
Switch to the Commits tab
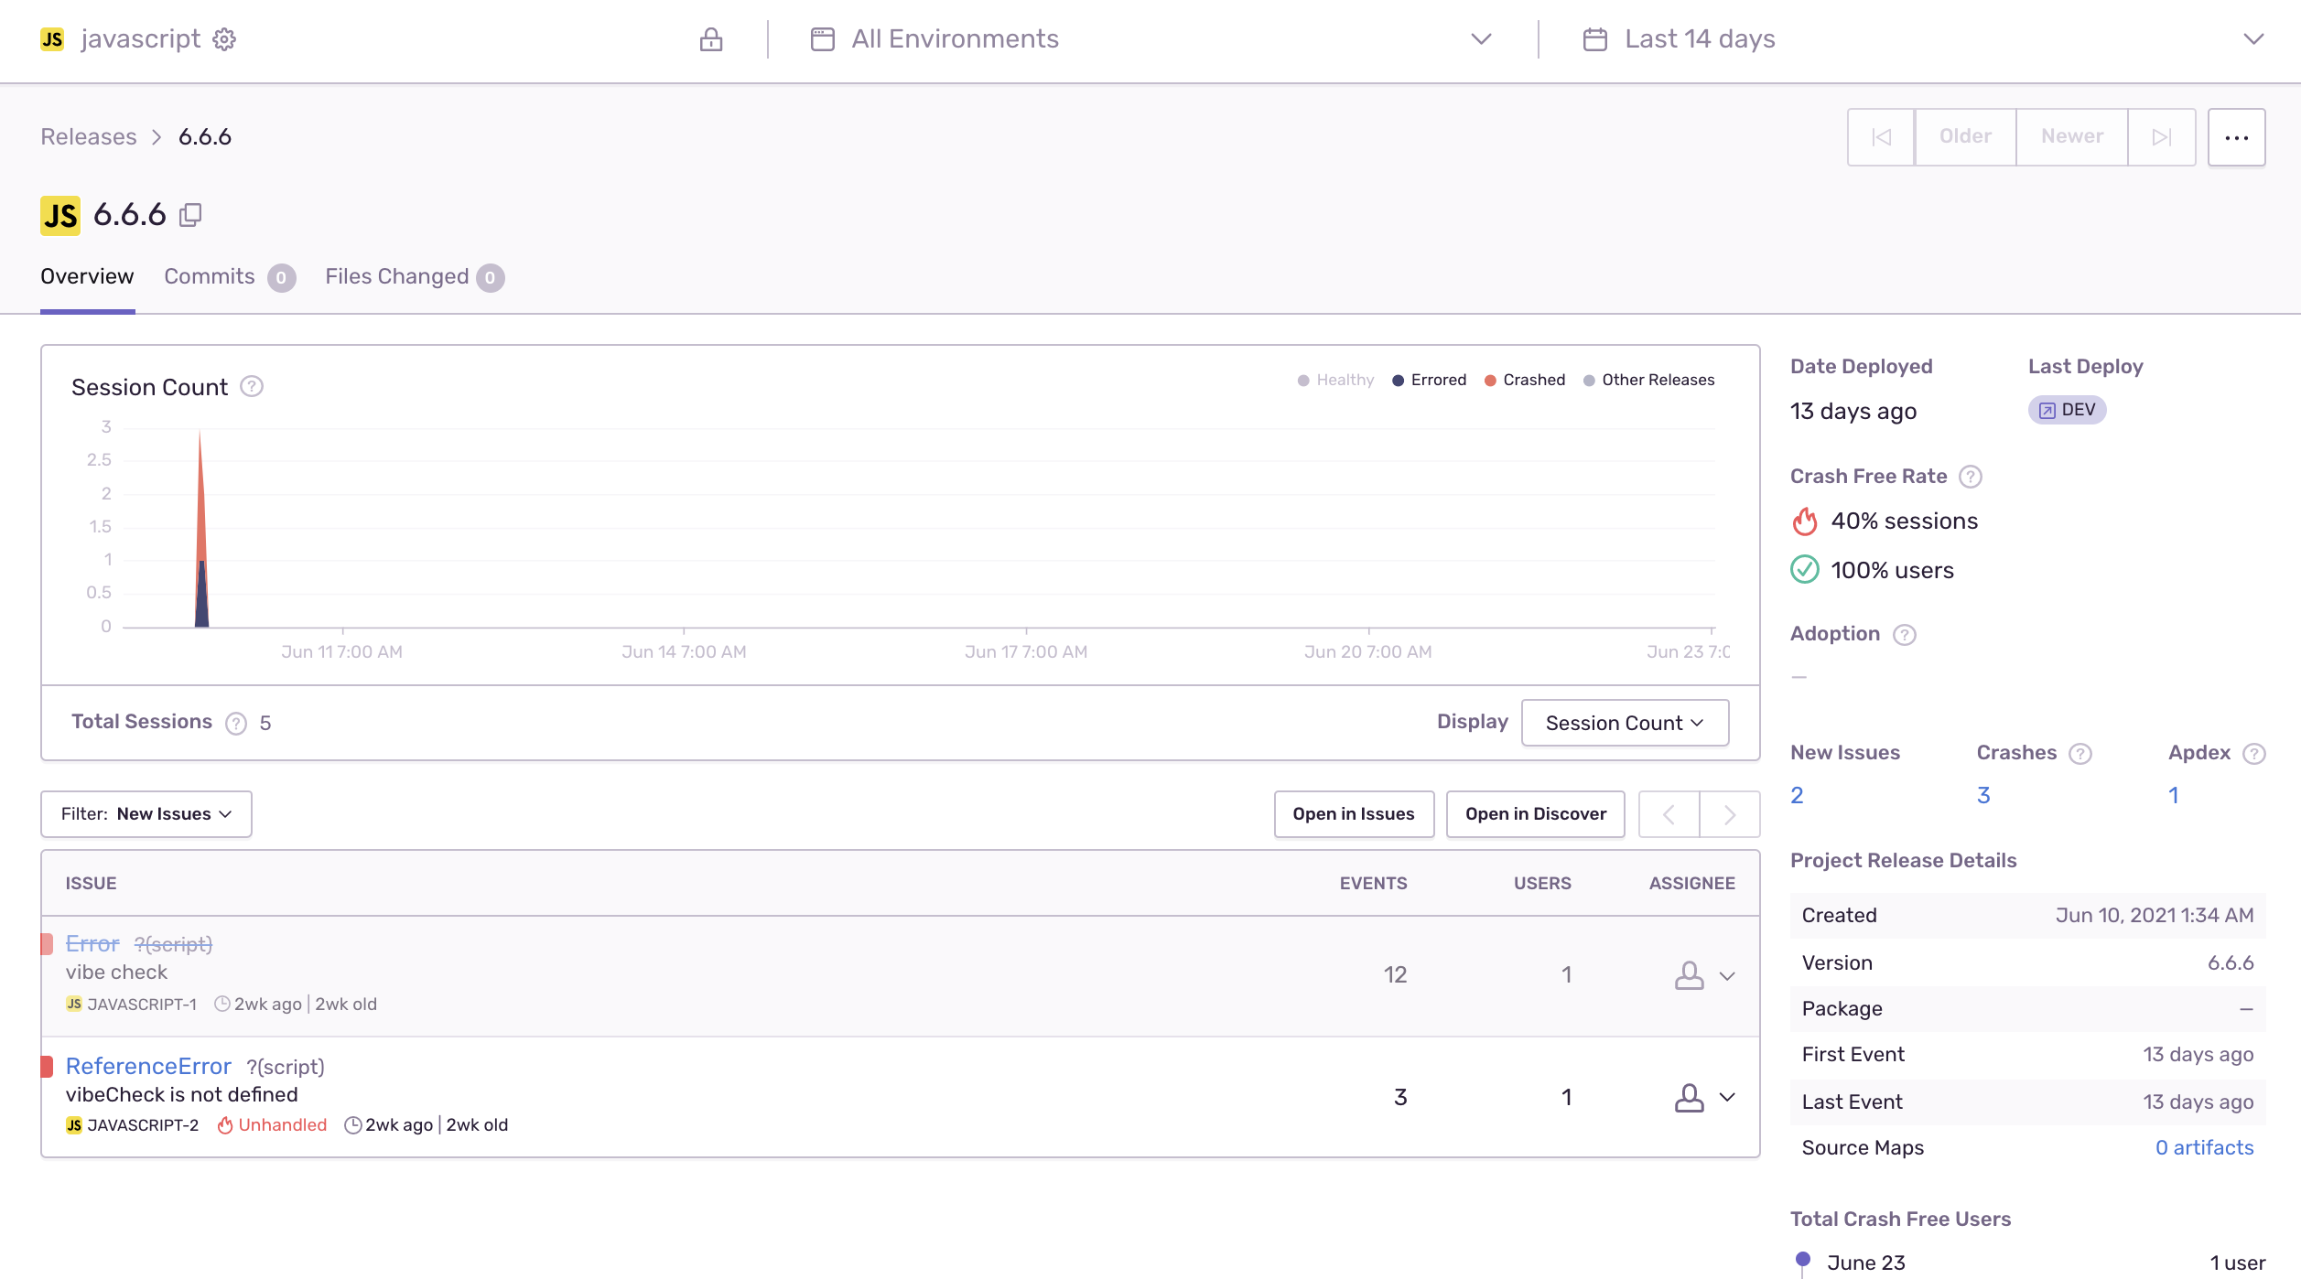(210, 276)
